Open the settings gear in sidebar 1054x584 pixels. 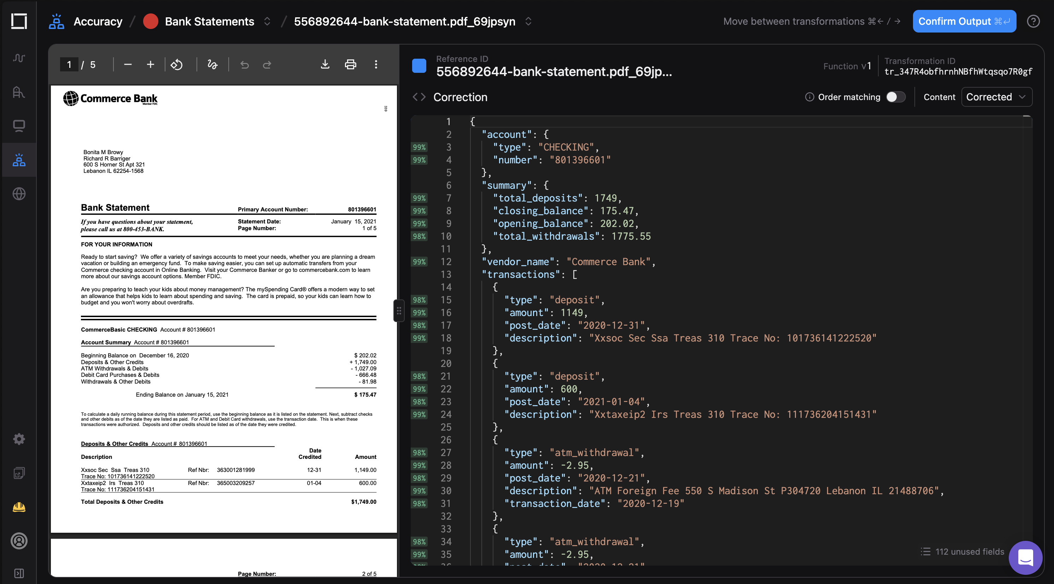tap(19, 439)
